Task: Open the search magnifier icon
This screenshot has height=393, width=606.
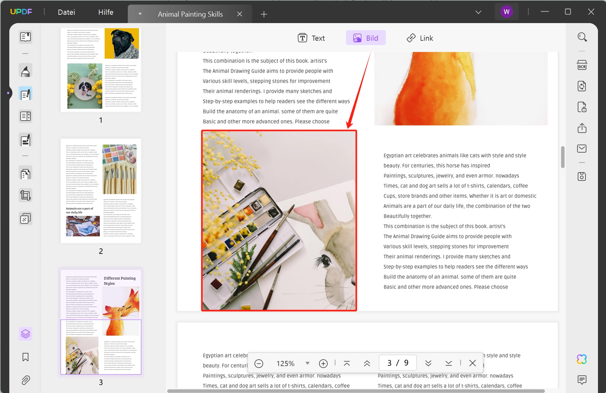Action: [582, 37]
